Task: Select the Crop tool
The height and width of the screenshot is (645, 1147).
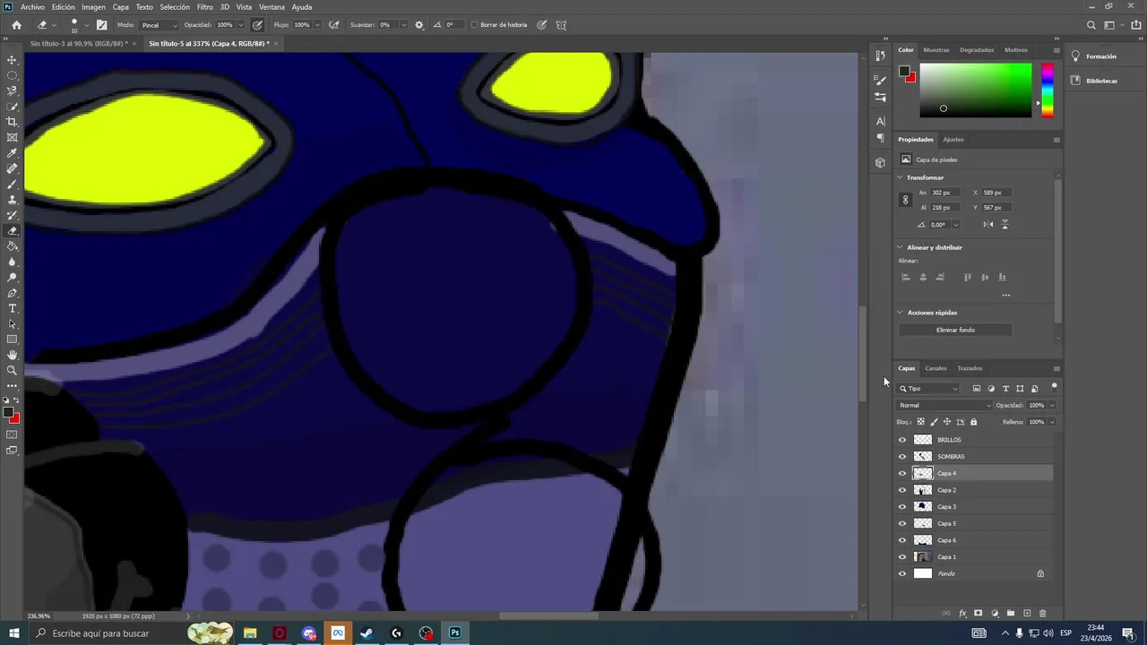Action: (13, 122)
